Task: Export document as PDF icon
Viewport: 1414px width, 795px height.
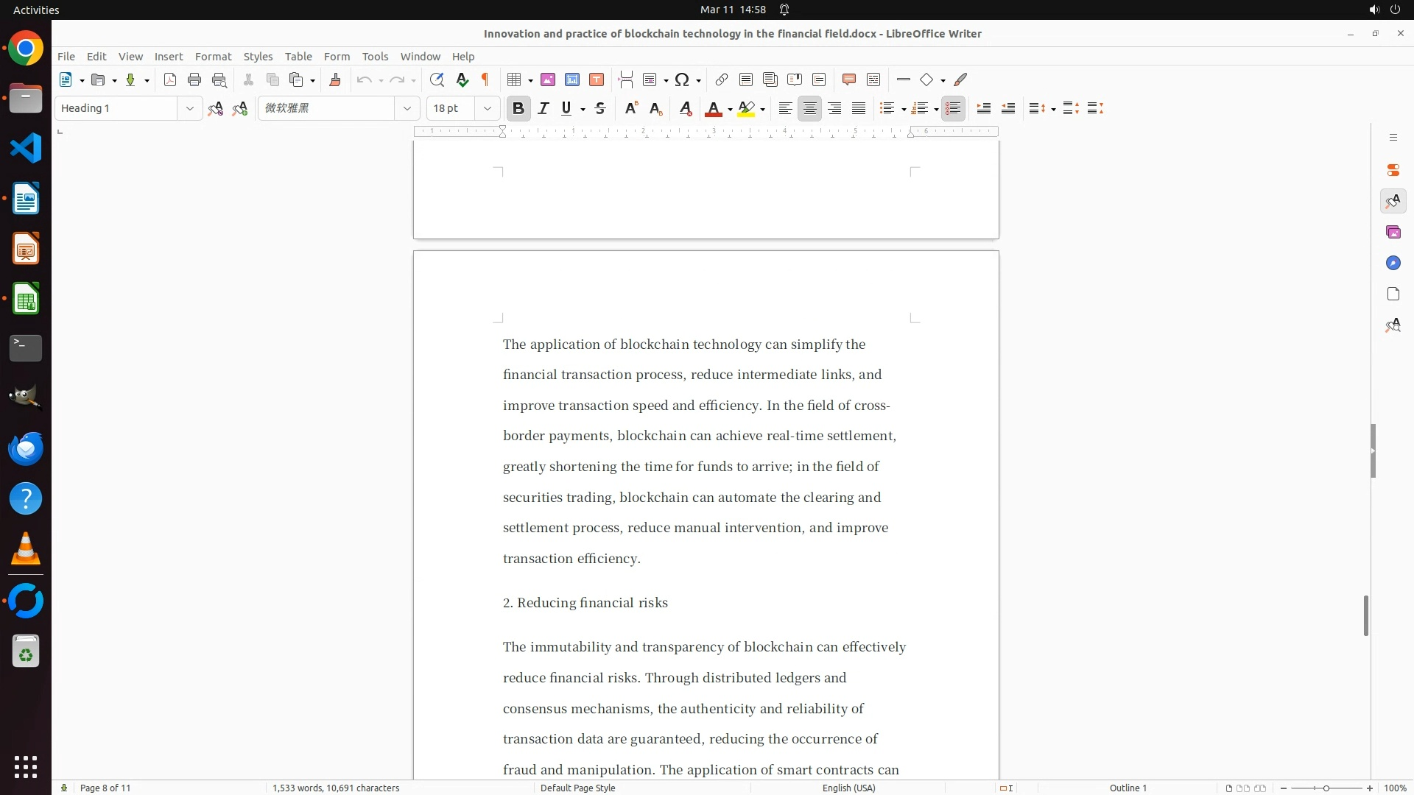Action: 170,80
